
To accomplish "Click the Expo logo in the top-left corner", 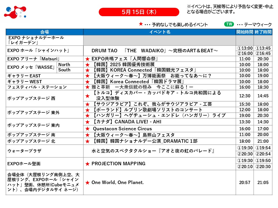I will (x=15, y=12).
